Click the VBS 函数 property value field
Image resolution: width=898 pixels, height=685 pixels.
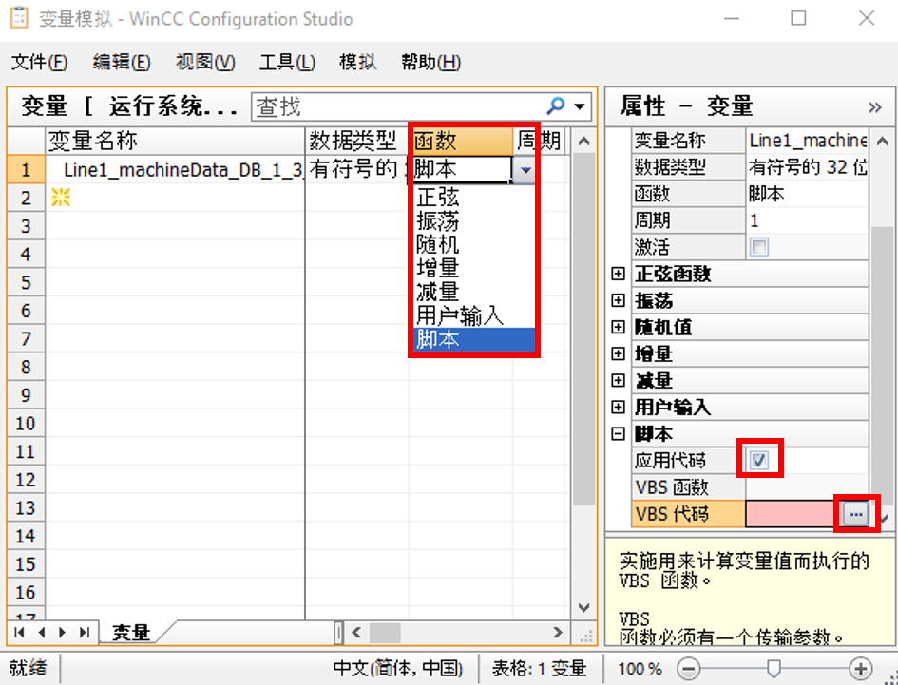click(x=807, y=486)
